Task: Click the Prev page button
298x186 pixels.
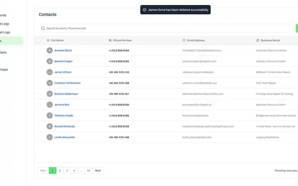Action: 43,170
